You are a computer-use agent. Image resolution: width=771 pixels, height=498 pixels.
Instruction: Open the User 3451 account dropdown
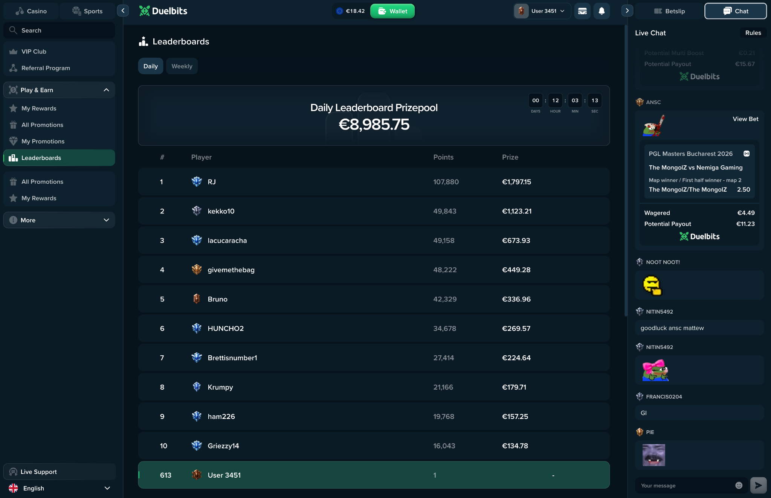[542, 11]
